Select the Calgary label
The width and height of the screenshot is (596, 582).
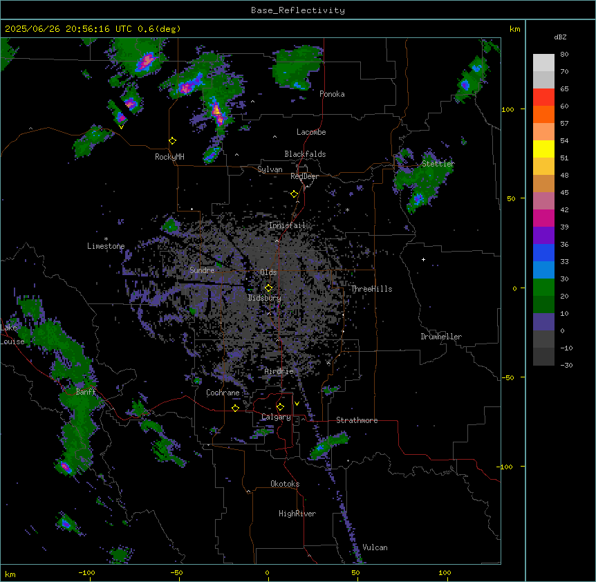click(276, 417)
